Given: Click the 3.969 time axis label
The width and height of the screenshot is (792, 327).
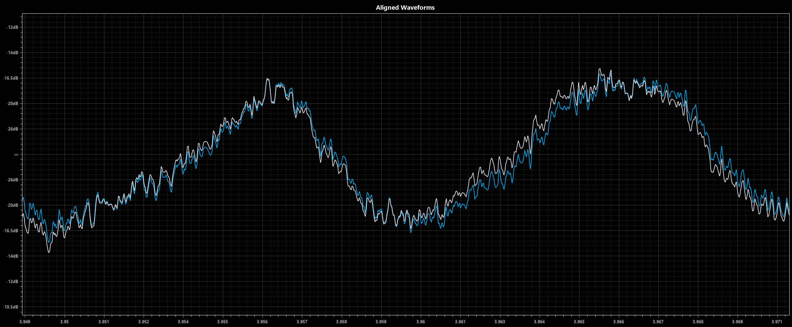Looking at the screenshot, I should click(737, 322).
